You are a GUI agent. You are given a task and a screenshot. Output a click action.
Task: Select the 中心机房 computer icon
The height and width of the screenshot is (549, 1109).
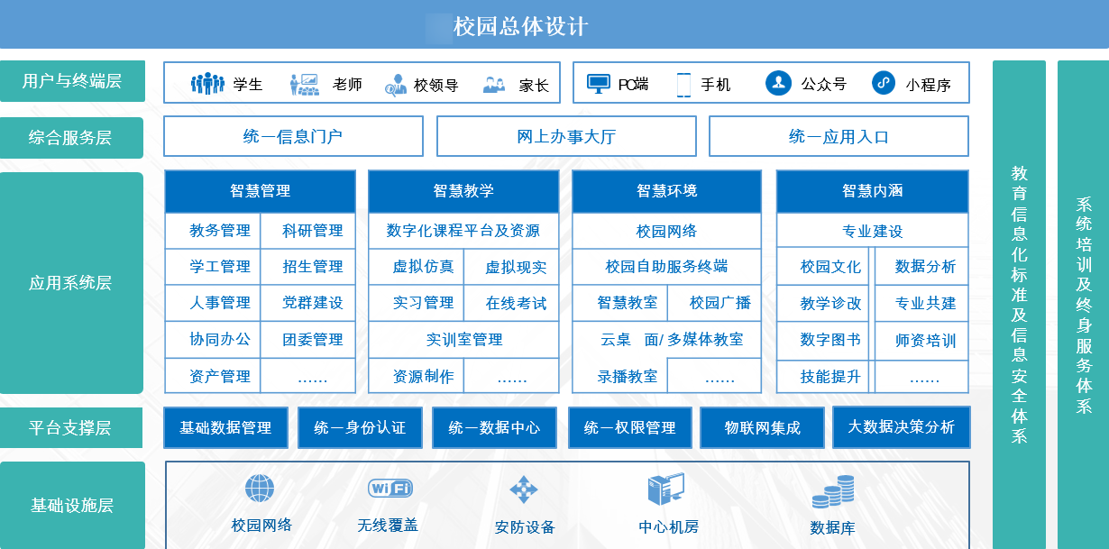[666, 490]
